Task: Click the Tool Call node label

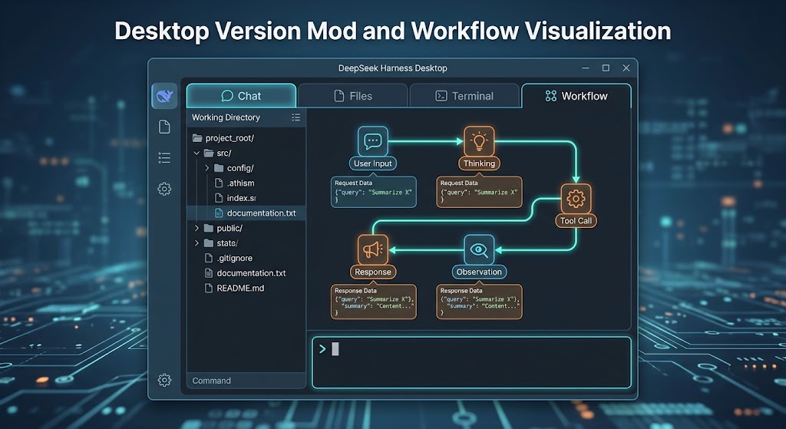Action: (x=576, y=220)
